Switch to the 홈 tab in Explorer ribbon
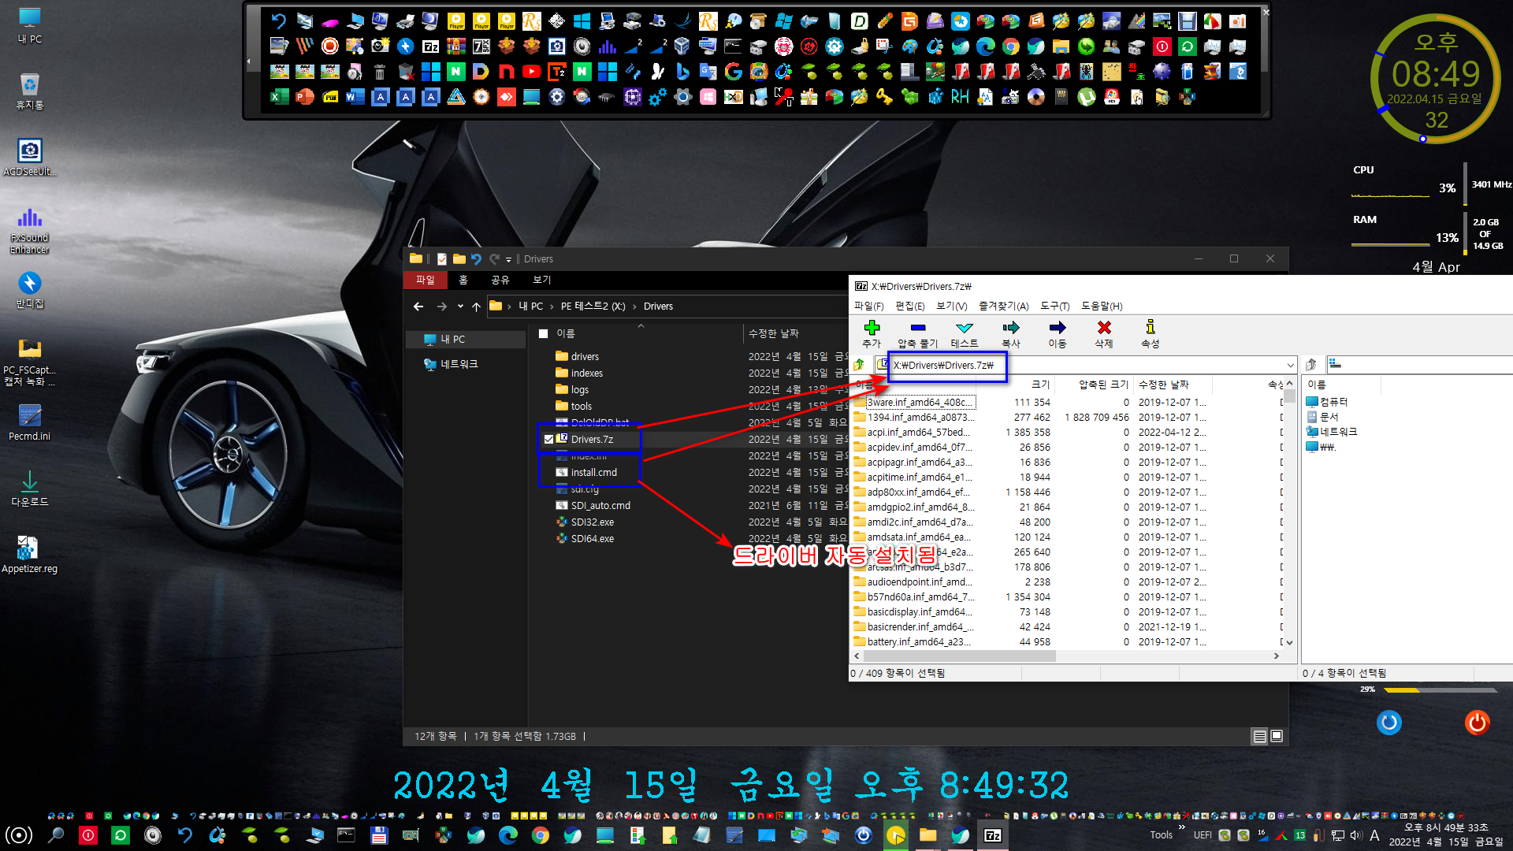This screenshot has height=851, width=1513. tap(463, 280)
